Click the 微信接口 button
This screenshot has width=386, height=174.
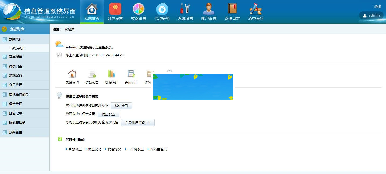(x=121, y=106)
